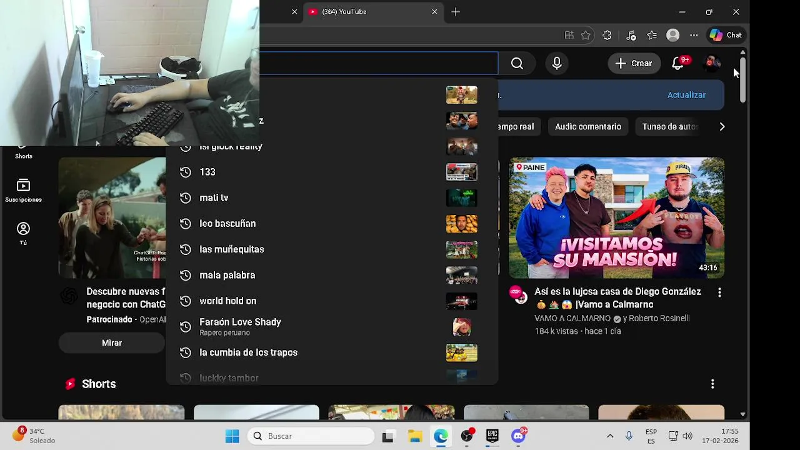Open the weather widget showing 34°C
This screenshot has width=800, height=450.
(34, 436)
